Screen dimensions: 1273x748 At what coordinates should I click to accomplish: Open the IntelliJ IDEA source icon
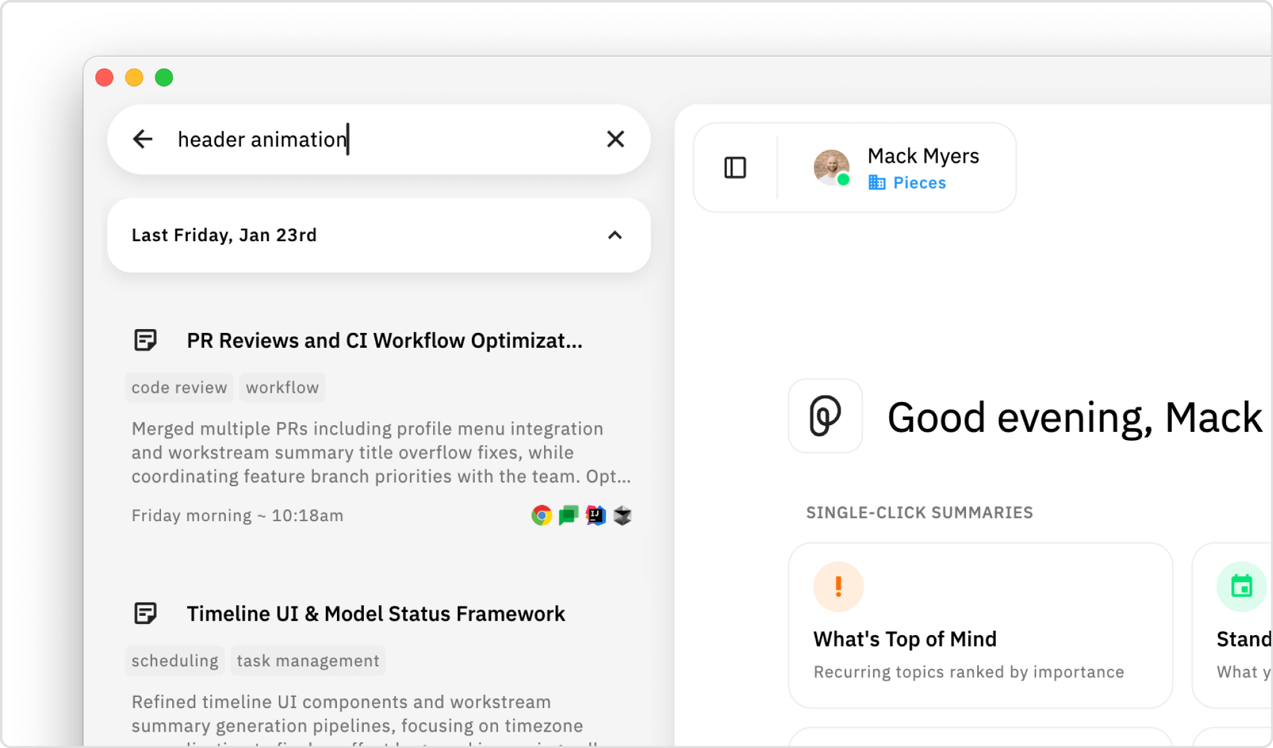(595, 515)
